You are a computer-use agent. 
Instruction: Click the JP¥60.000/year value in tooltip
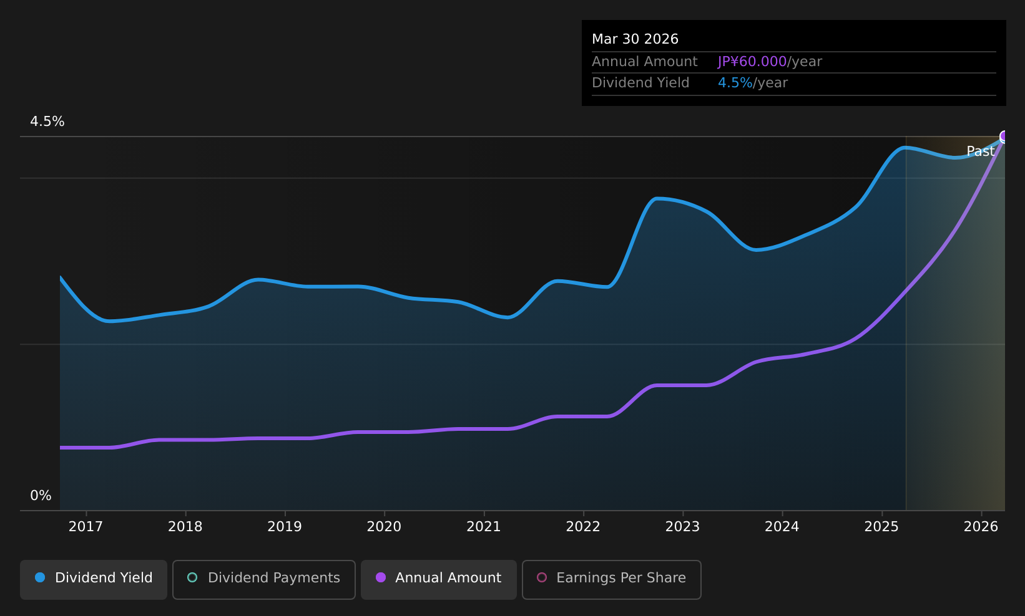tap(770, 62)
